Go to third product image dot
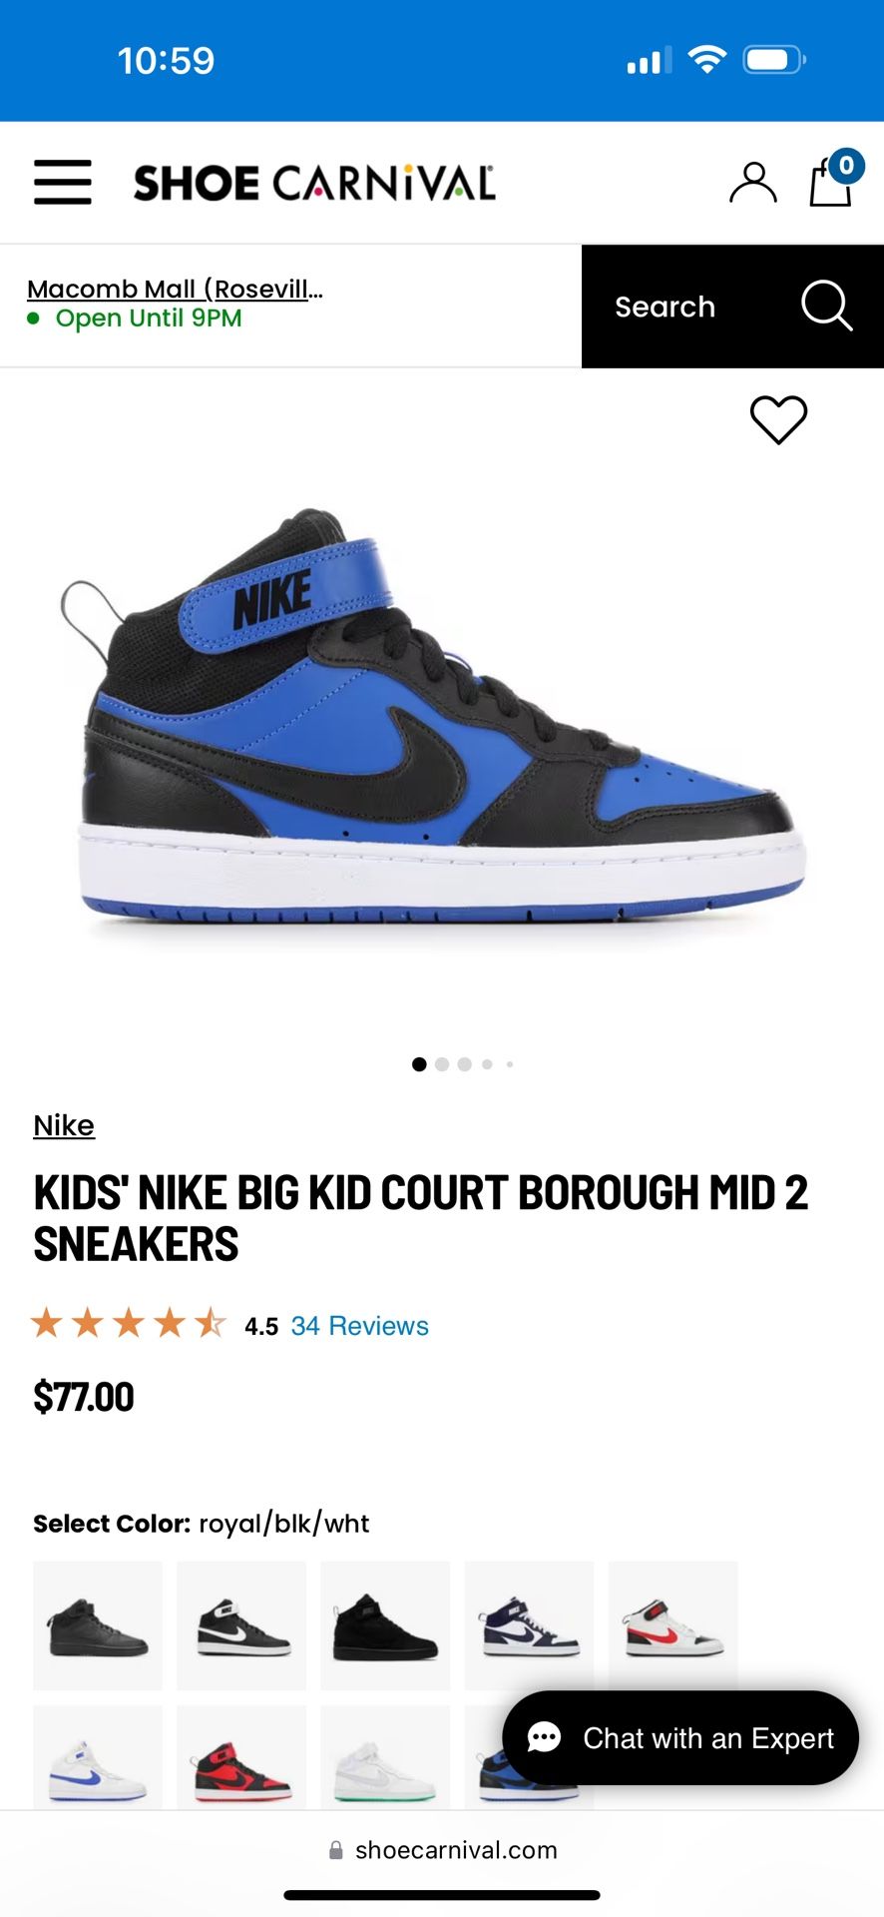The image size is (884, 1917). tap(465, 1064)
